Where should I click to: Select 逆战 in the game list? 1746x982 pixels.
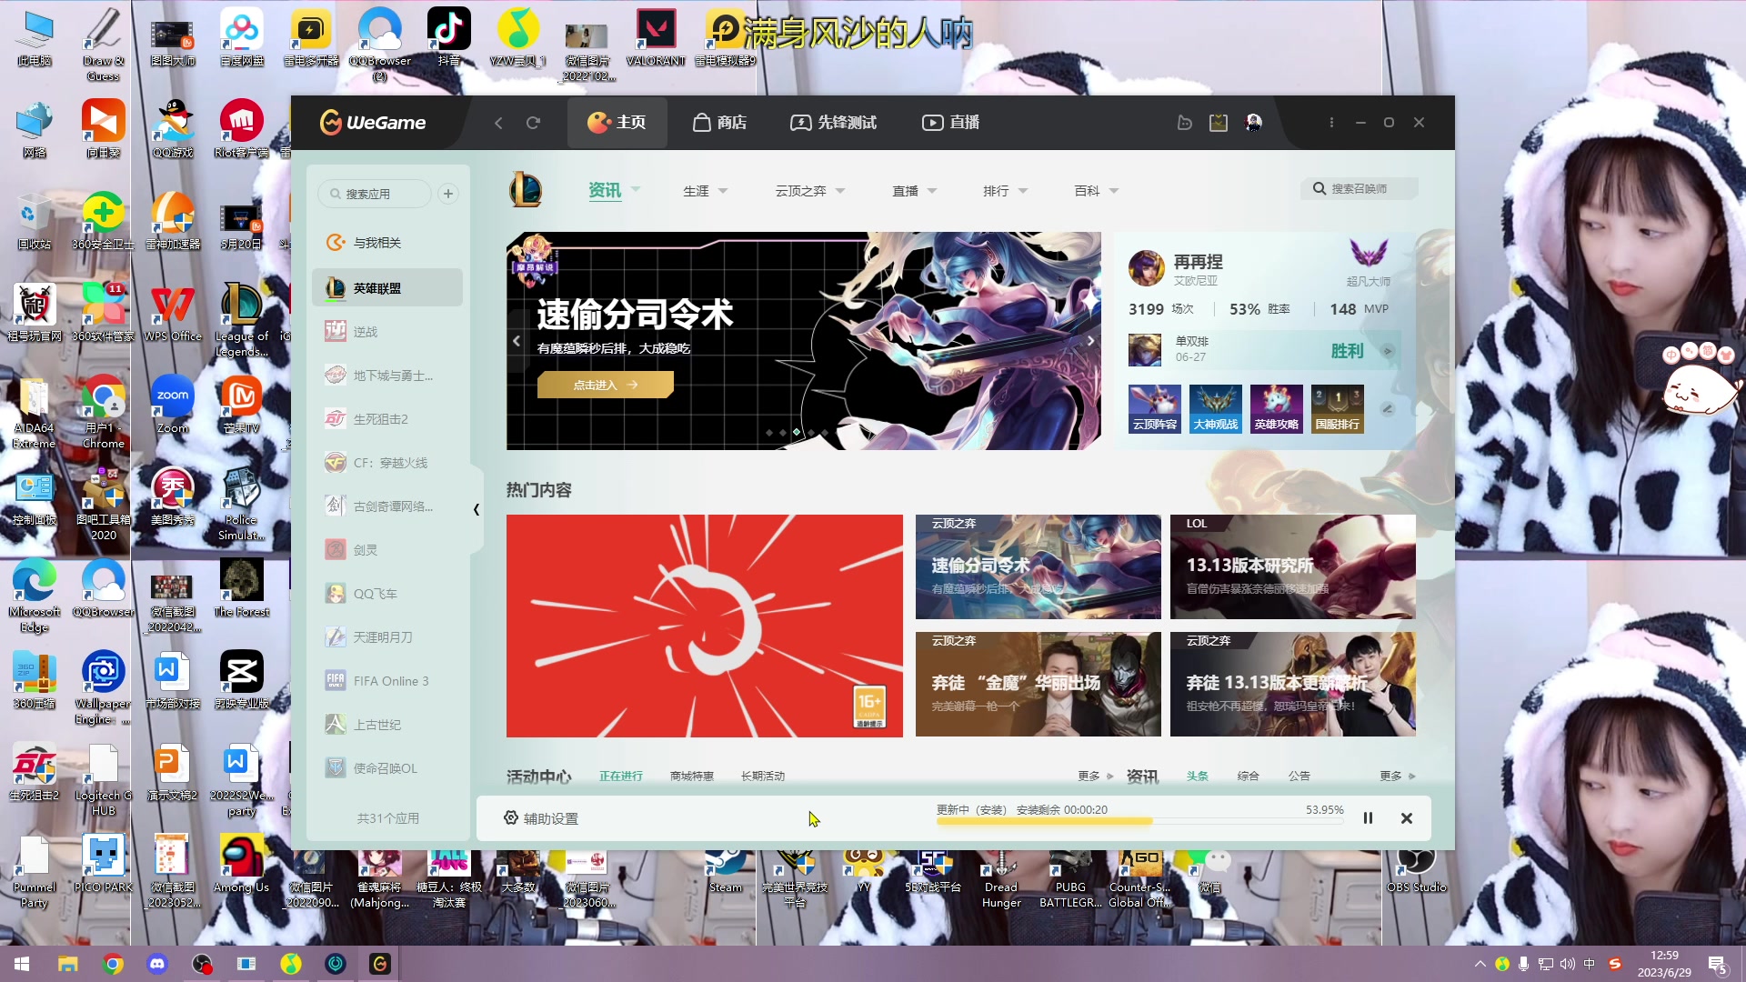[387, 332]
